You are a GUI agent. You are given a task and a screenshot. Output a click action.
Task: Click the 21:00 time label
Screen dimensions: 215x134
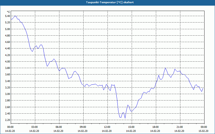pos(180,127)
